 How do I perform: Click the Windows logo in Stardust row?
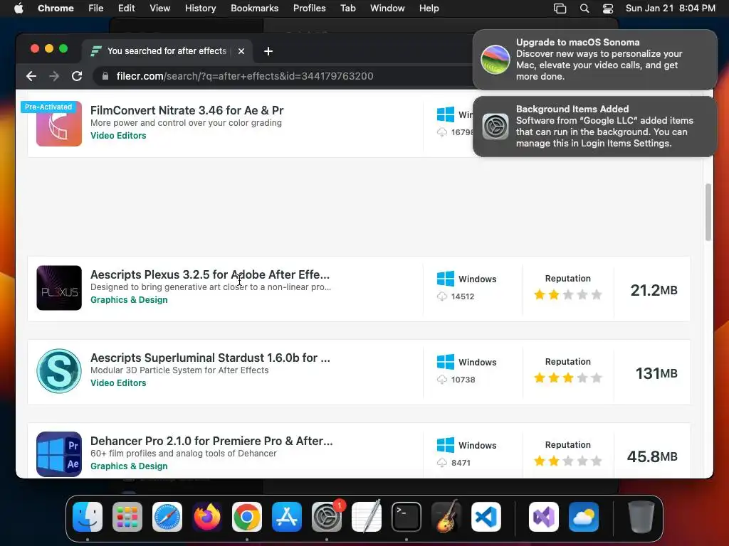[x=446, y=362]
